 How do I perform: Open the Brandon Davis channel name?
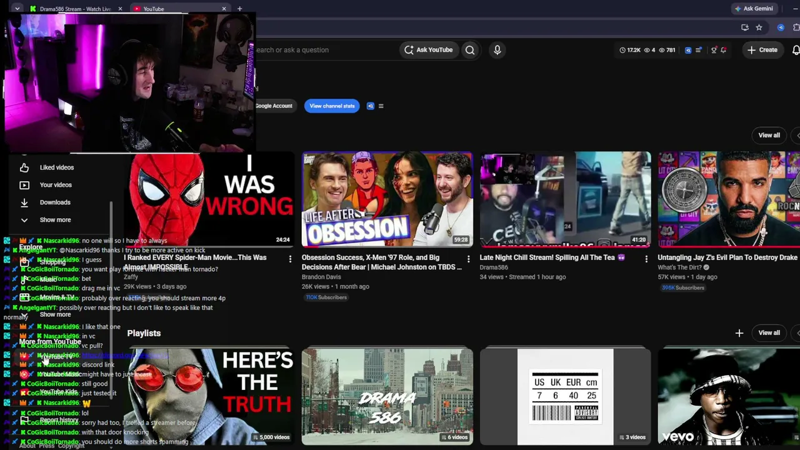tap(321, 277)
